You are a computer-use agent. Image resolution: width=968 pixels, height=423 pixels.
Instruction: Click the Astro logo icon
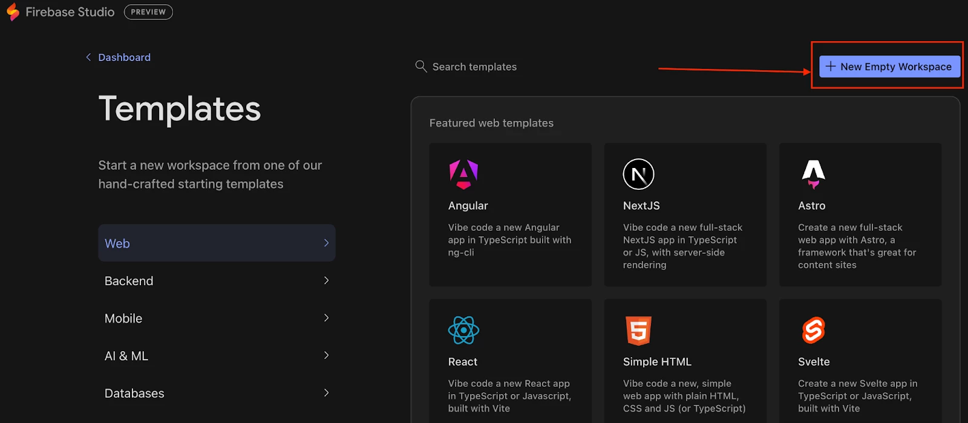click(x=813, y=174)
